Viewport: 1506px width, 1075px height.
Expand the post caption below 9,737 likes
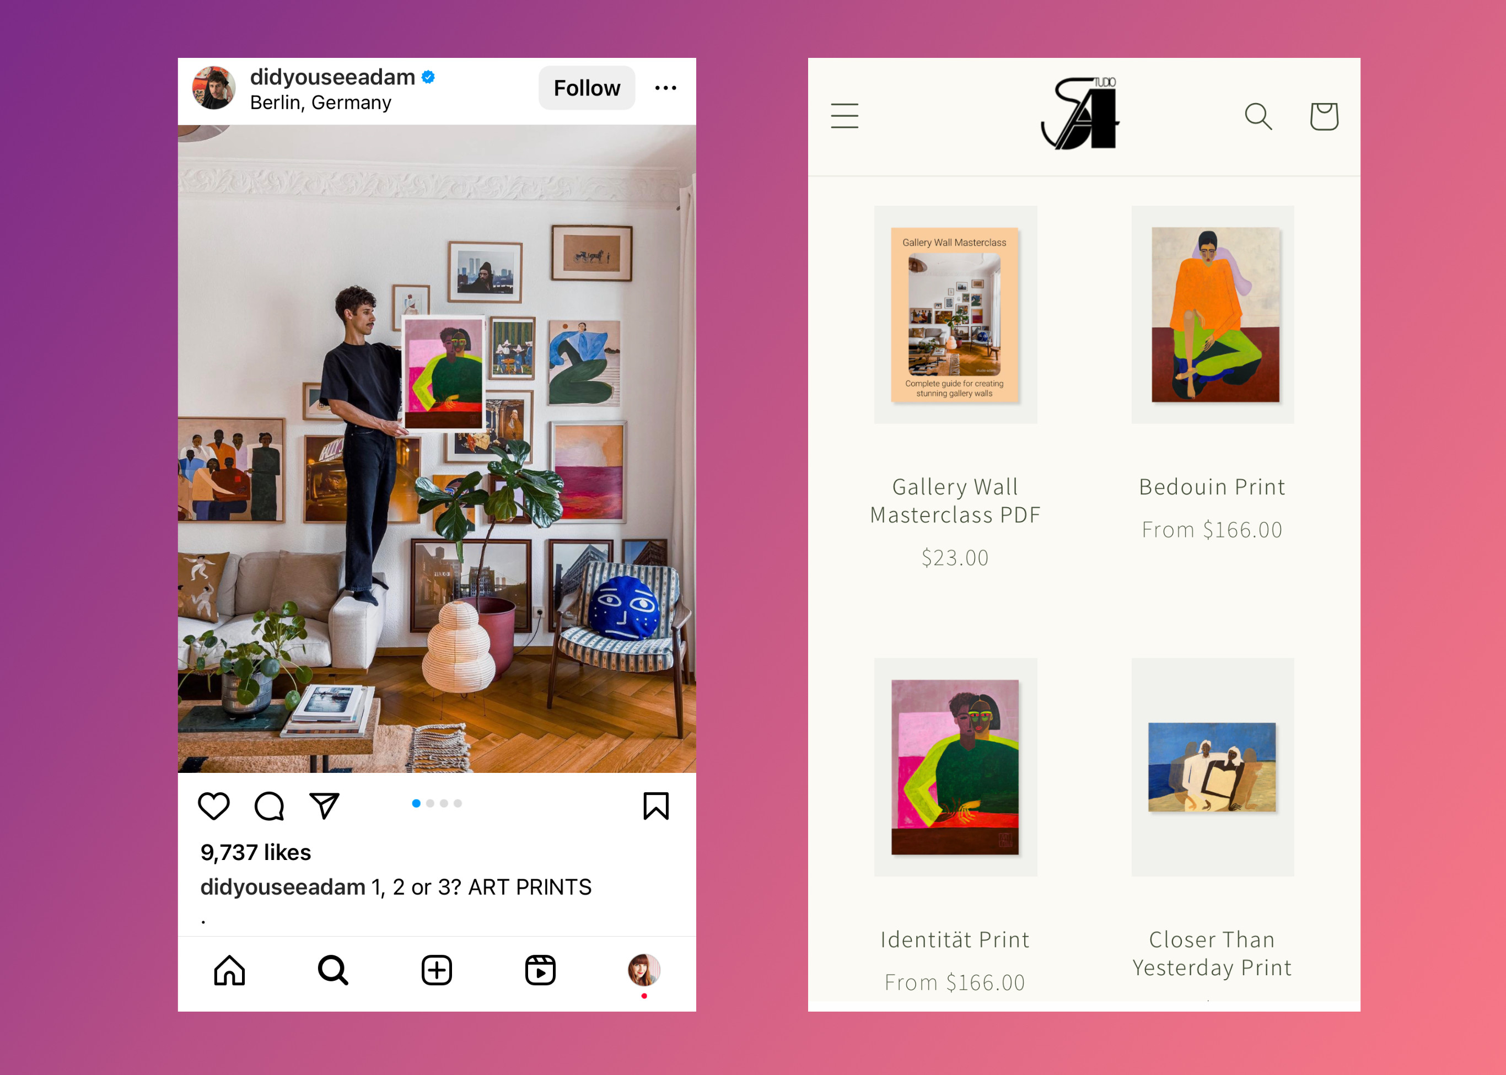point(444,886)
